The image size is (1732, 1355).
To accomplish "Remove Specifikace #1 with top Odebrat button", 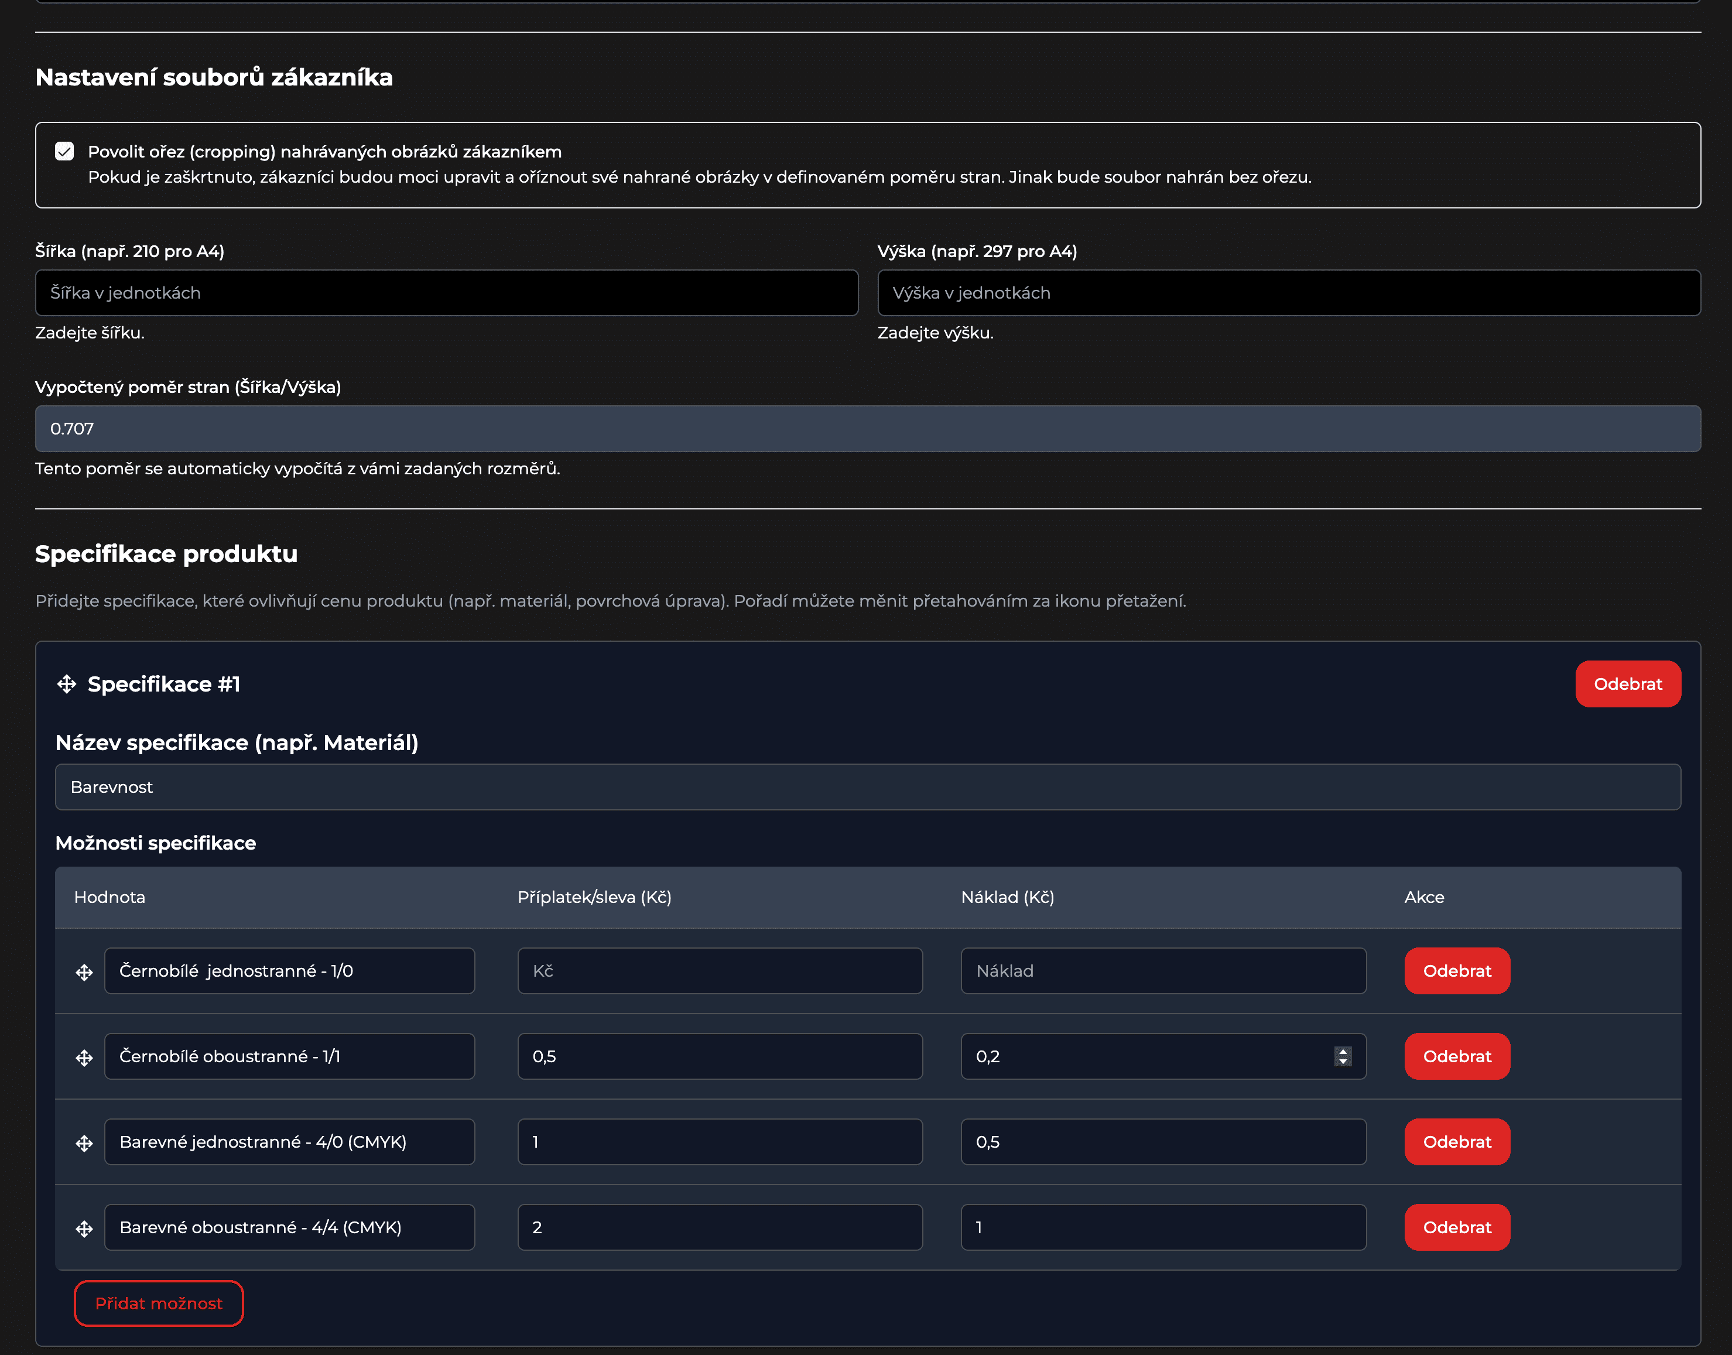I will pyautogui.click(x=1627, y=684).
